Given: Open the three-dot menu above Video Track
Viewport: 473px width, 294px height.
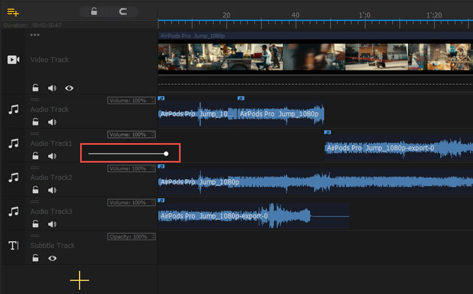Looking at the screenshot, I should click(35, 35).
